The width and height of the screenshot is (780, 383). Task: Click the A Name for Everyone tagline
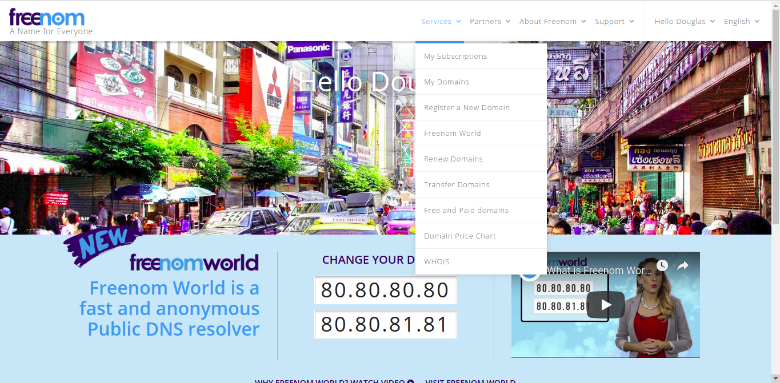pos(51,31)
